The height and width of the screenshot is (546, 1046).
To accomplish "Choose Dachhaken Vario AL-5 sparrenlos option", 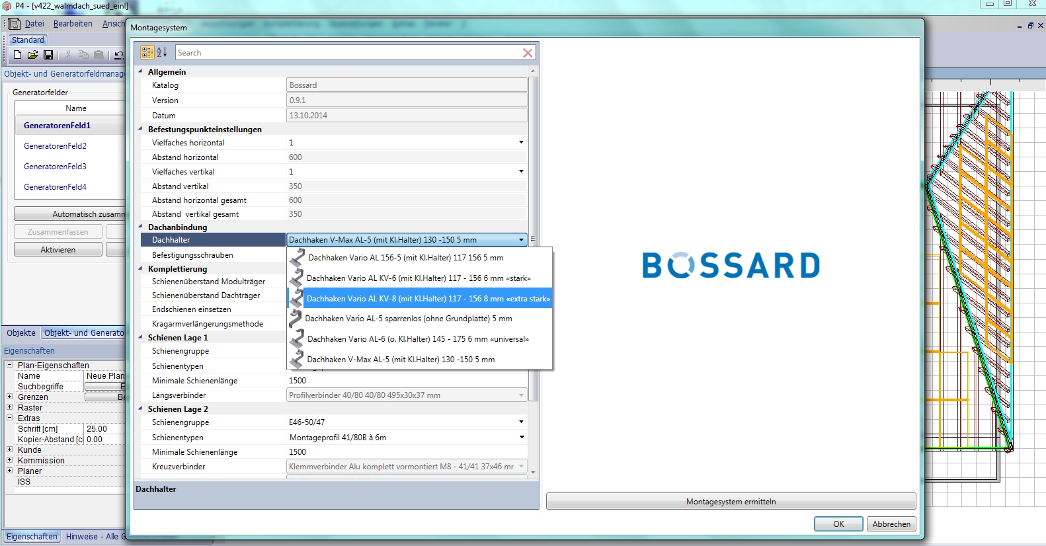I will (420, 319).
